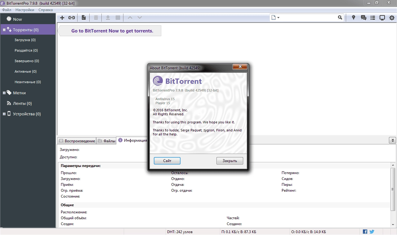
Task: Click the search magnifier icon
Action: (340, 18)
